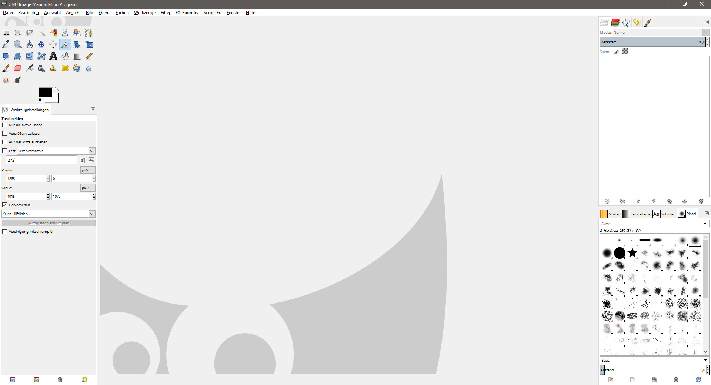The image size is (711, 385).
Task: Enable 'Vereinigung mitschrumpfen' checkbox
Action: point(5,232)
